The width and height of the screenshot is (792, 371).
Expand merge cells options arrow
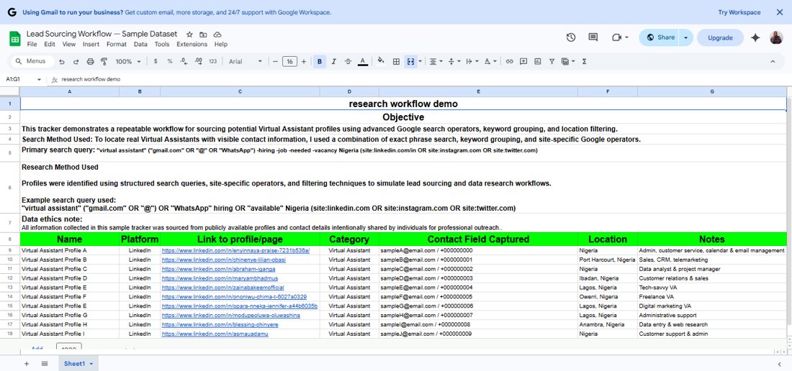tap(420, 62)
